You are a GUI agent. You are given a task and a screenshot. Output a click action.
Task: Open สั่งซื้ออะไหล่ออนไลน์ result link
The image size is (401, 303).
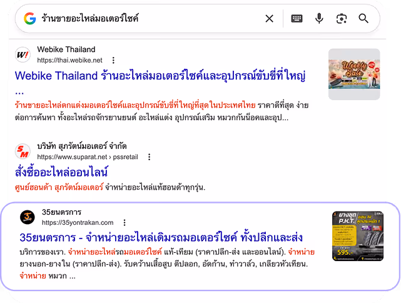[61, 172]
